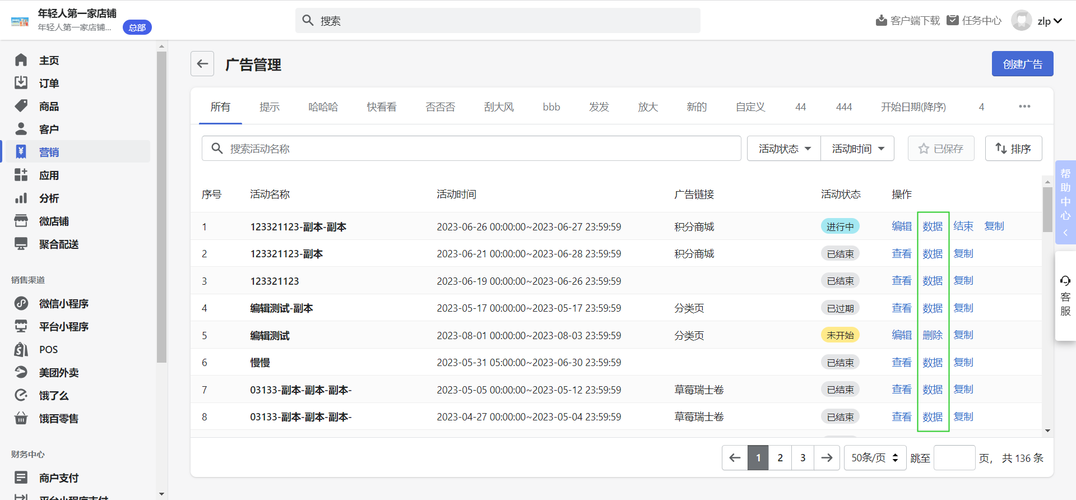Click 结束 link for the first ad
Image resolution: width=1076 pixels, height=500 pixels.
tap(963, 226)
